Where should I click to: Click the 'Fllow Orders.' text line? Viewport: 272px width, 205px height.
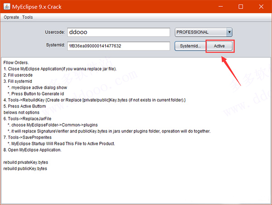[x=16, y=62]
